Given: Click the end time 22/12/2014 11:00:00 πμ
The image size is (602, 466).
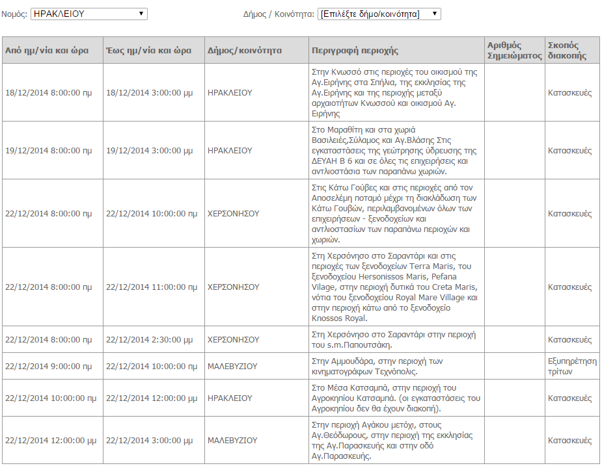Looking at the screenshot, I should (x=151, y=287).
